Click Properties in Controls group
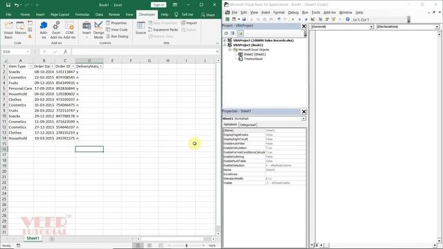The height and width of the screenshot is (249, 443). [x=116, y=23]
